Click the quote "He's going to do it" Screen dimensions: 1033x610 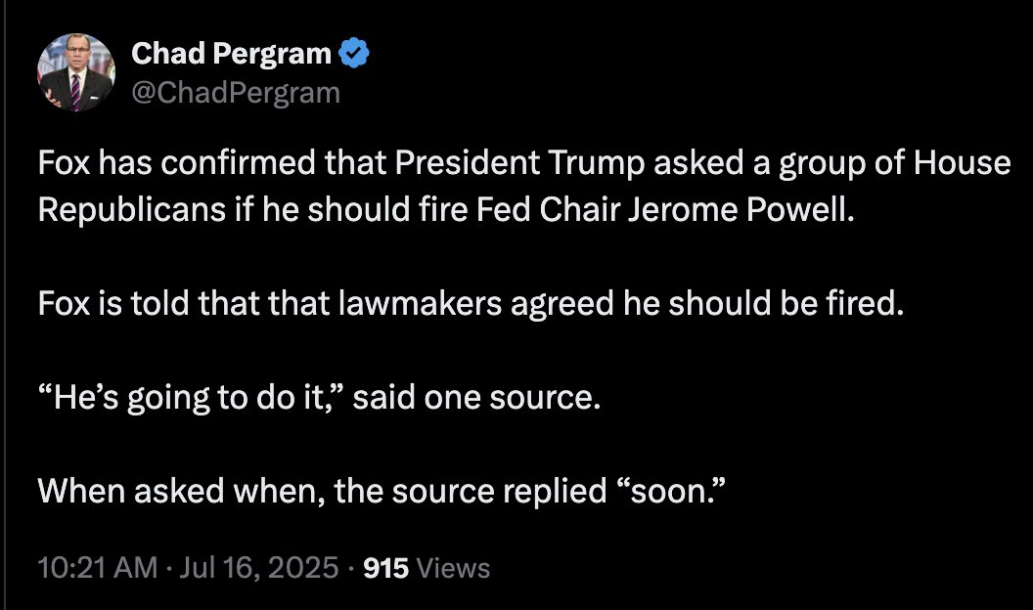click(x=186, y=398)
